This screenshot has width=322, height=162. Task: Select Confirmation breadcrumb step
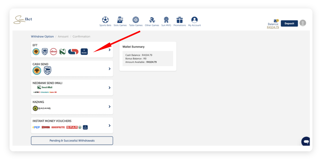(81, 36)
